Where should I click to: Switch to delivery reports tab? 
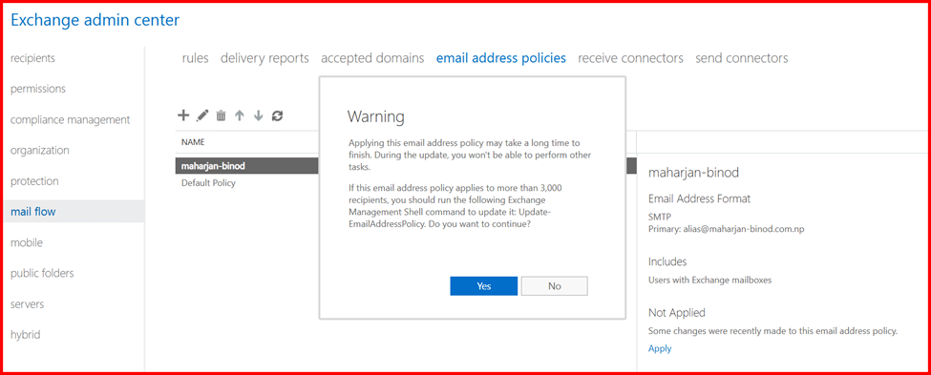click(x=264, y=58)
